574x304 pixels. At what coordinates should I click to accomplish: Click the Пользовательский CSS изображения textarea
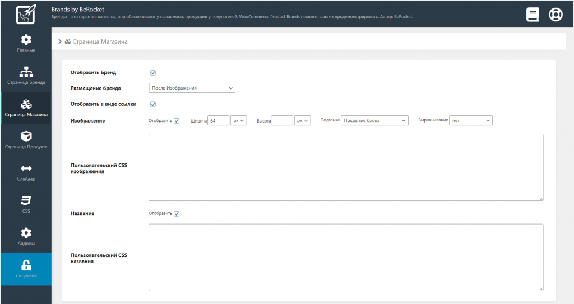[x=345, y=167]
